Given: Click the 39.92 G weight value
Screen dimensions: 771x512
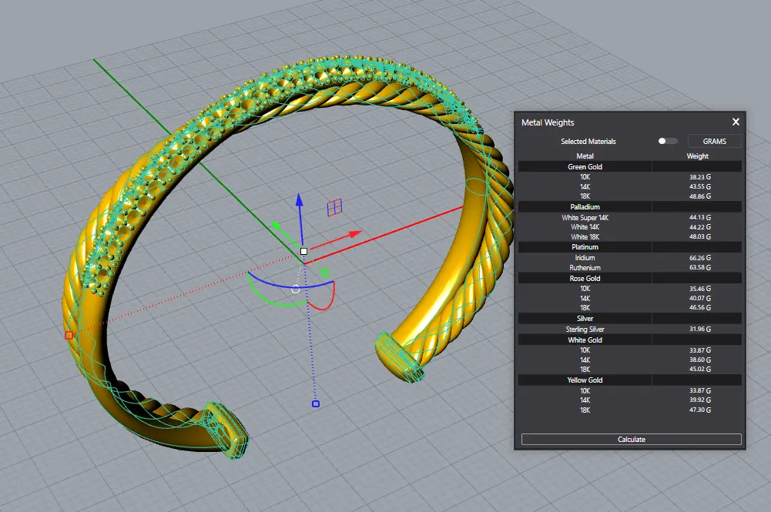Looking at the screenshot, I should click(699, 400).
